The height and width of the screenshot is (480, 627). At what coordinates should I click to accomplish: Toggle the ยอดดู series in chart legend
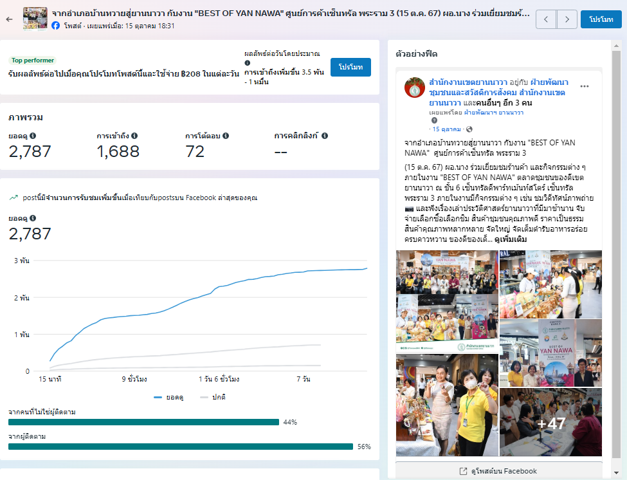tap(168, 397)
